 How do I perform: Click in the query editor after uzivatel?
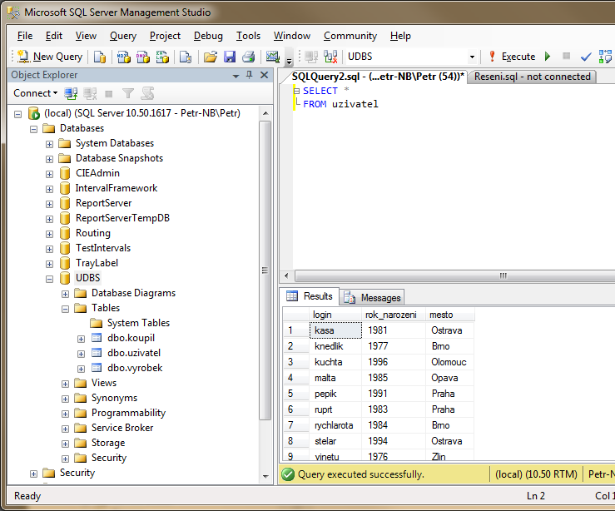coord(379,104)
